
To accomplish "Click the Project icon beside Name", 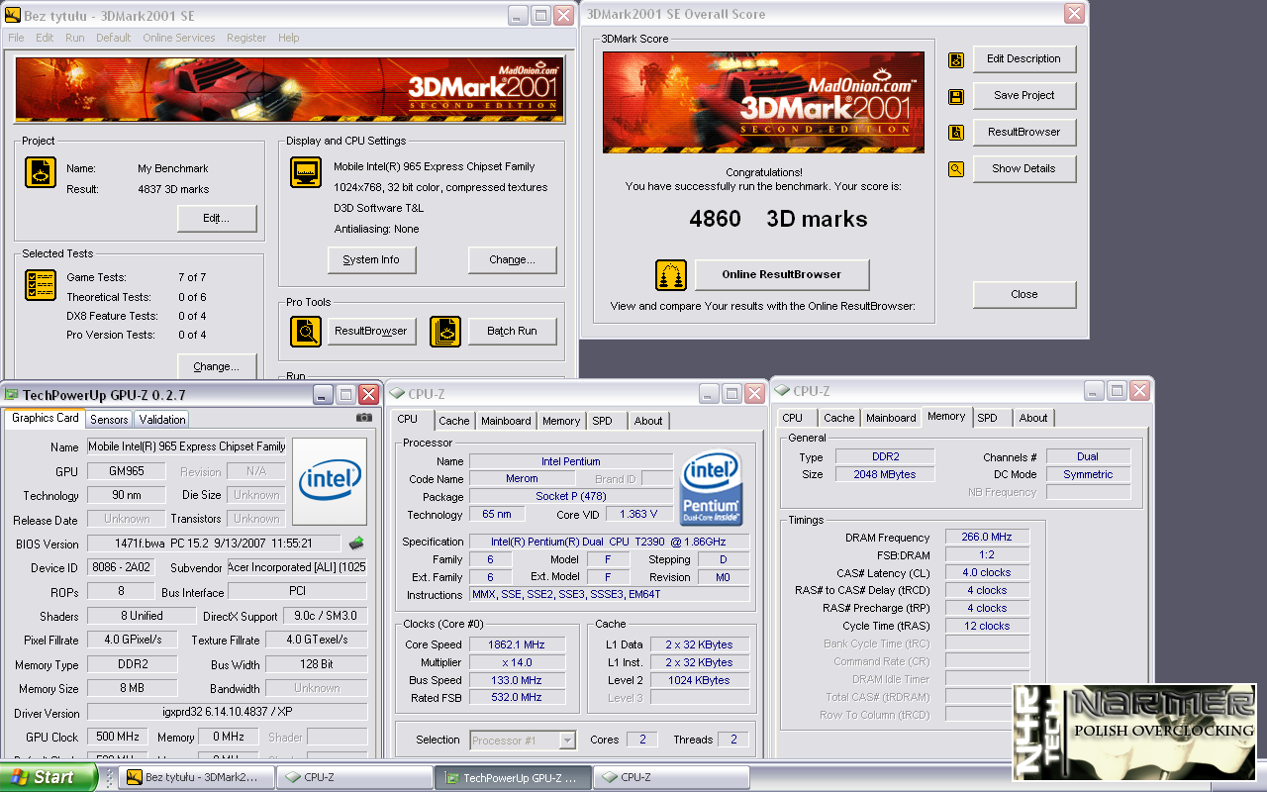I will pos(41,172).
